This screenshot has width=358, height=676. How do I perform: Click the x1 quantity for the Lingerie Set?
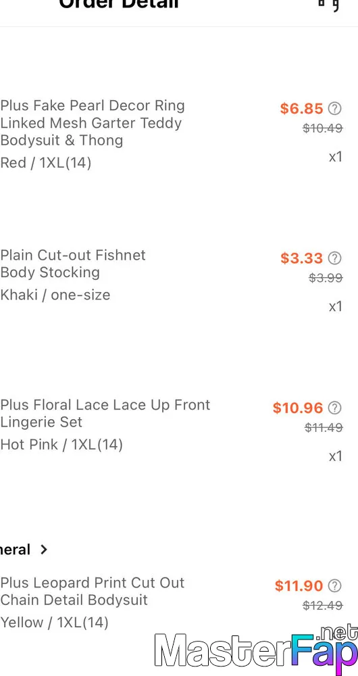336,456
